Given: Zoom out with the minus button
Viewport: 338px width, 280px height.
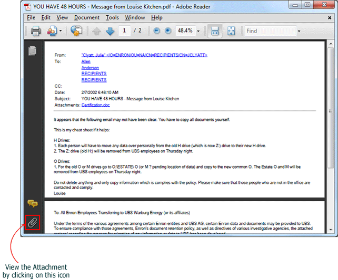Looking at the screenshot, I should tap(157, 31).
